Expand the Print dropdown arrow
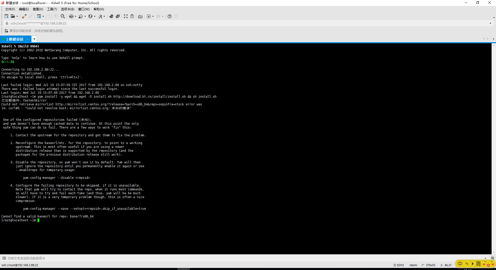Image resolution: width=496 pixels, height=270 pixels. tap(75, 16)
